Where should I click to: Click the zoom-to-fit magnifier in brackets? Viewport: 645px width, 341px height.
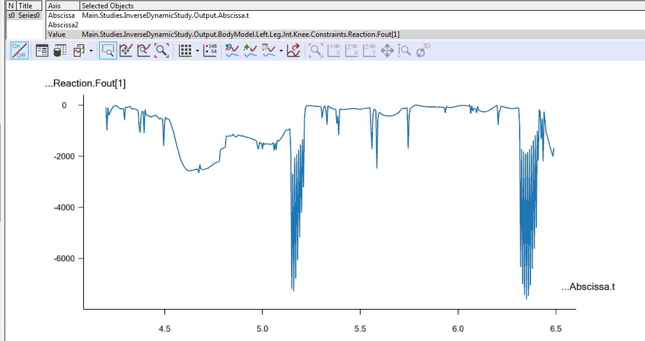coord(162,50)
